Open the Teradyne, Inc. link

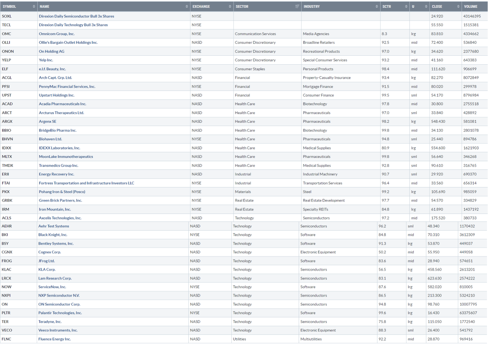50,322
